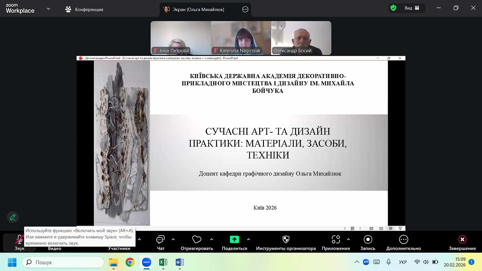Viewport: 482px width, 271px height.
Task: Expand the Zoom Workplace dropdown arrow
Action: tap(48, 9)
